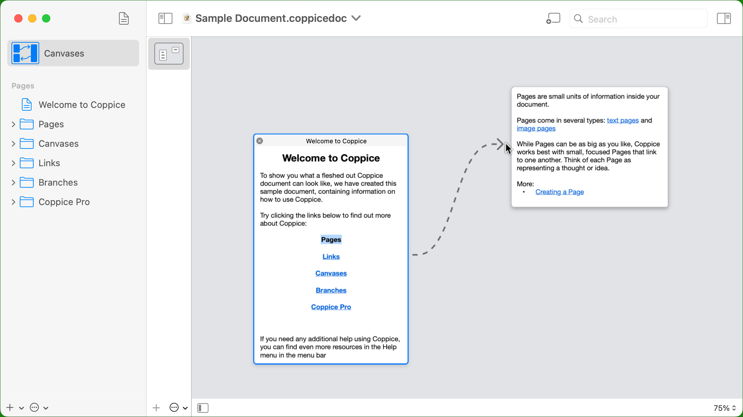Open the Creating a Page link

coord(559,192)
